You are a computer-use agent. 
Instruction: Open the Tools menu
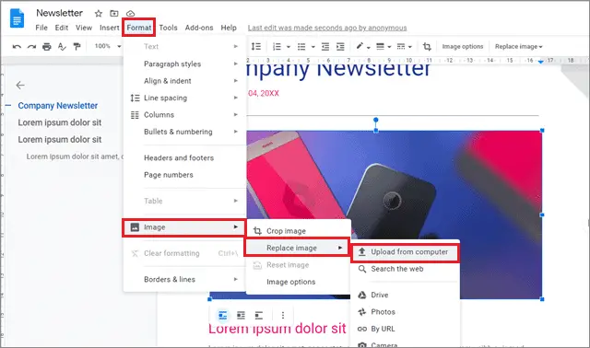[168, 28]
